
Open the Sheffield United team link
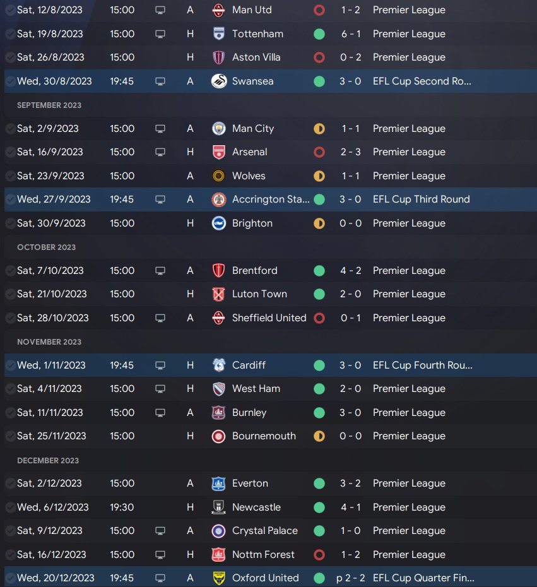(x=269, y=318)
